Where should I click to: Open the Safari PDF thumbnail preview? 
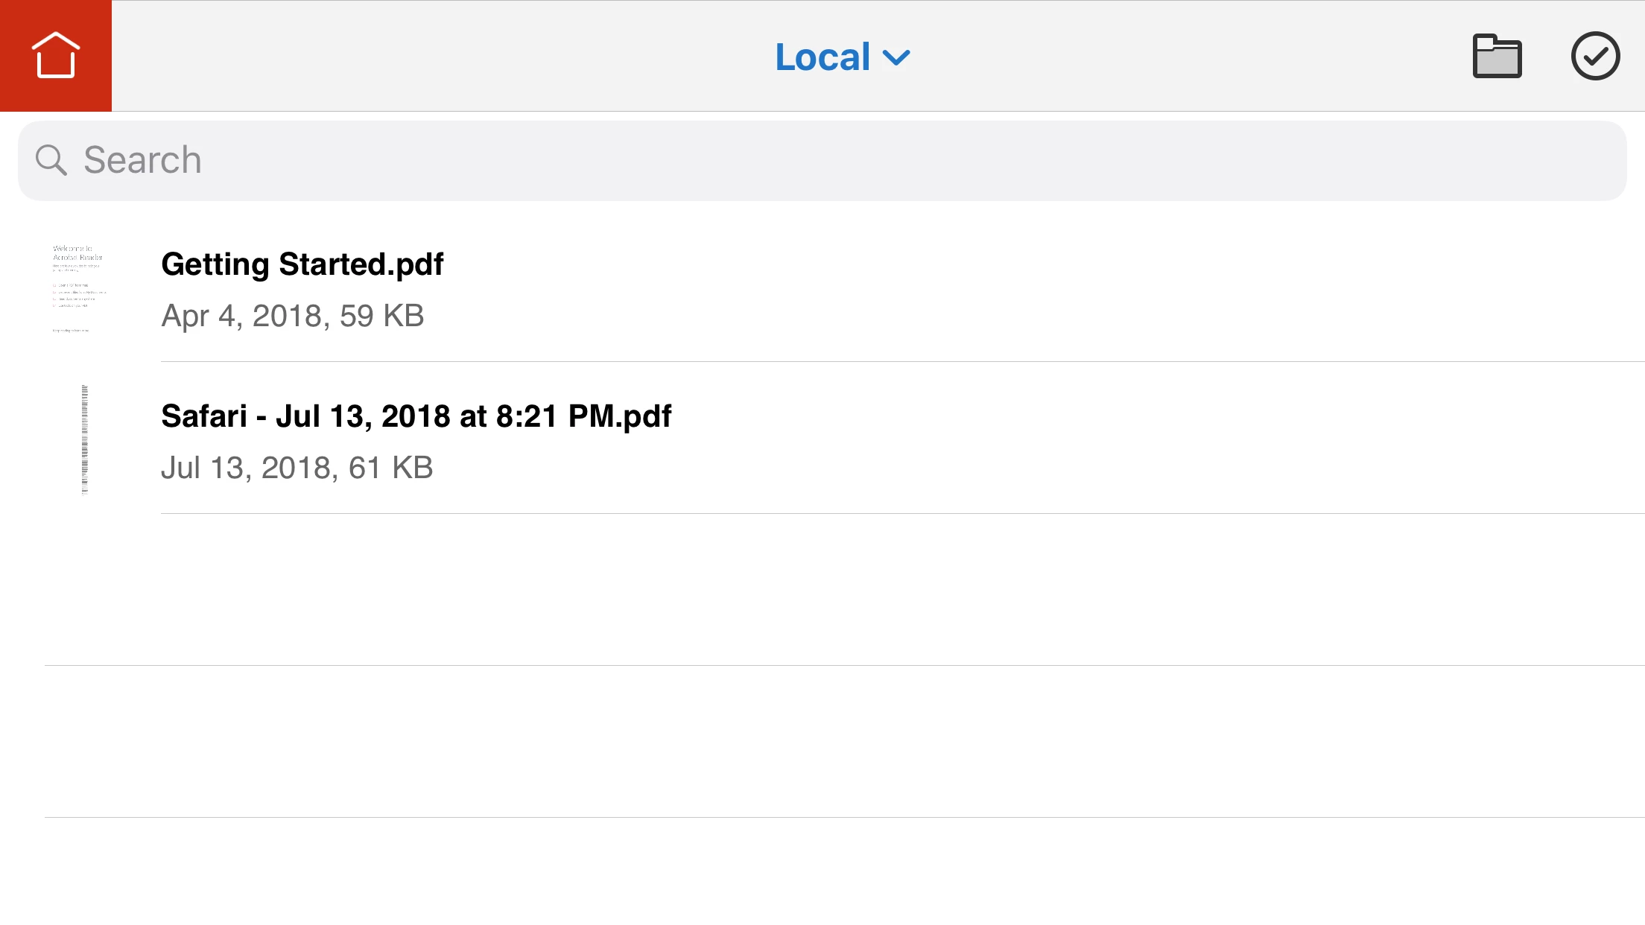click(x=84, y=439)
